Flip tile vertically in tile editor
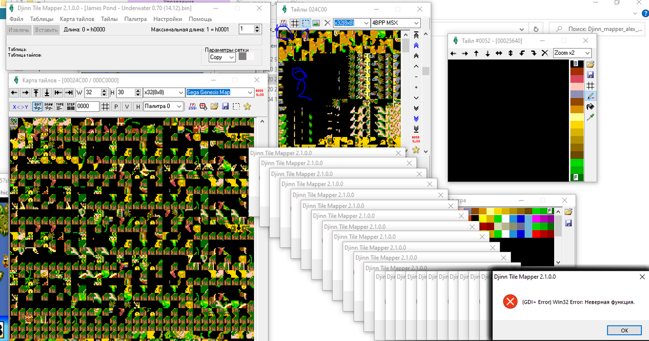The height and width of the screenshot is (341, 649). (x=511, y=53)
